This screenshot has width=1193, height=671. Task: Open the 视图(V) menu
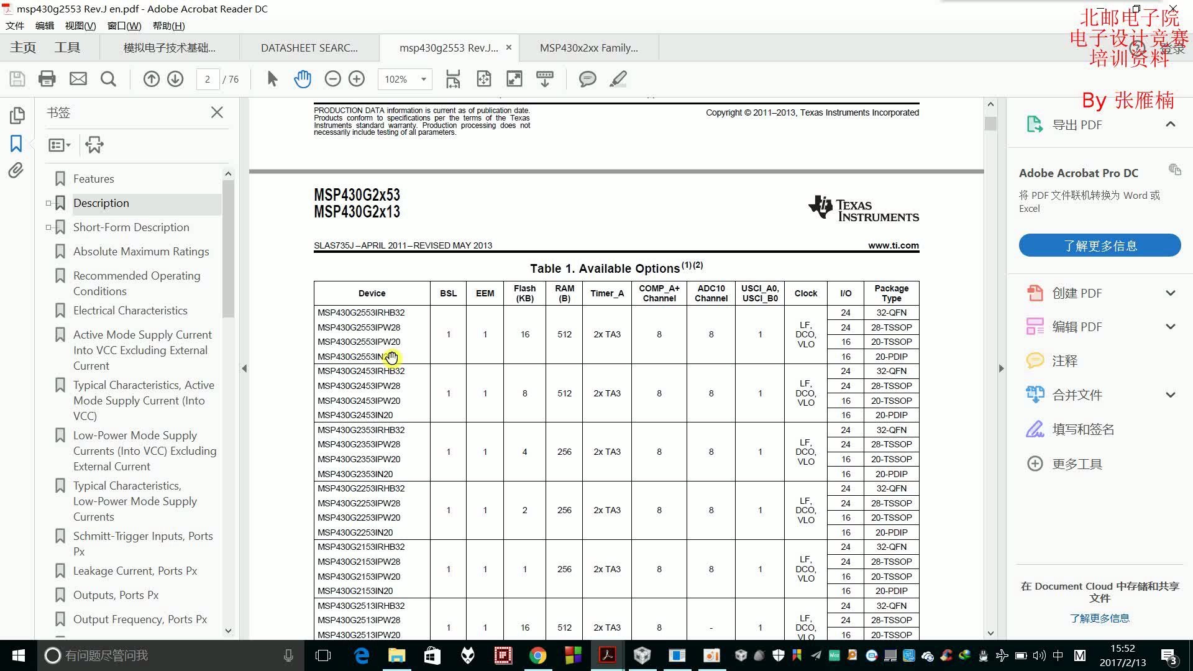pos(80,25)
